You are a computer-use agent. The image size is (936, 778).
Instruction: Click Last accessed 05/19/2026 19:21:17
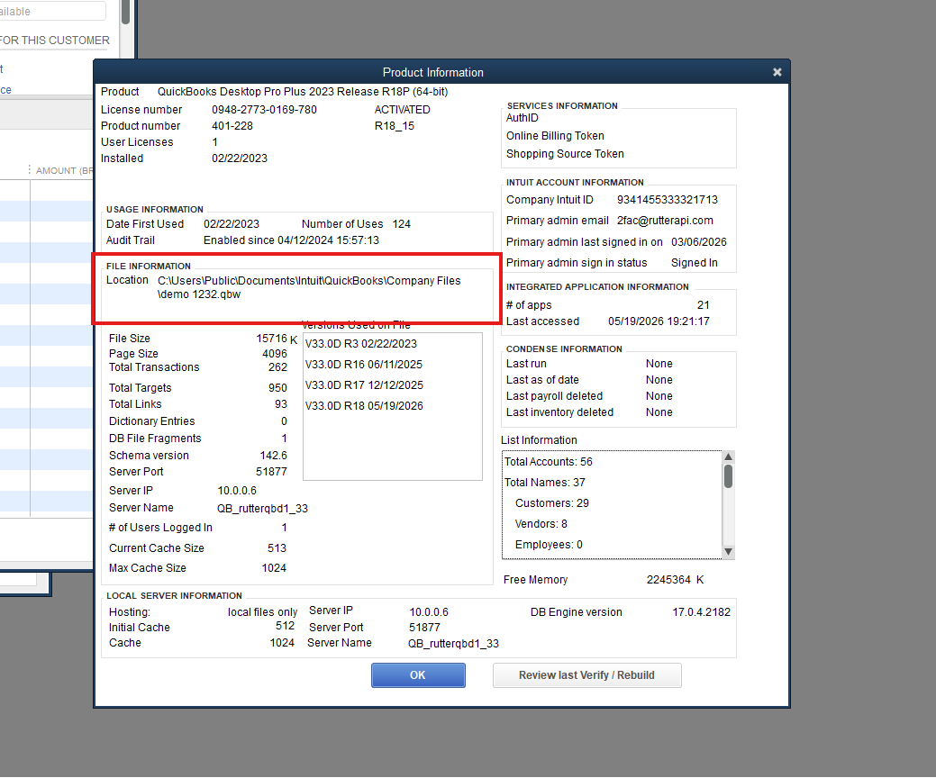[x=659, y=321]
